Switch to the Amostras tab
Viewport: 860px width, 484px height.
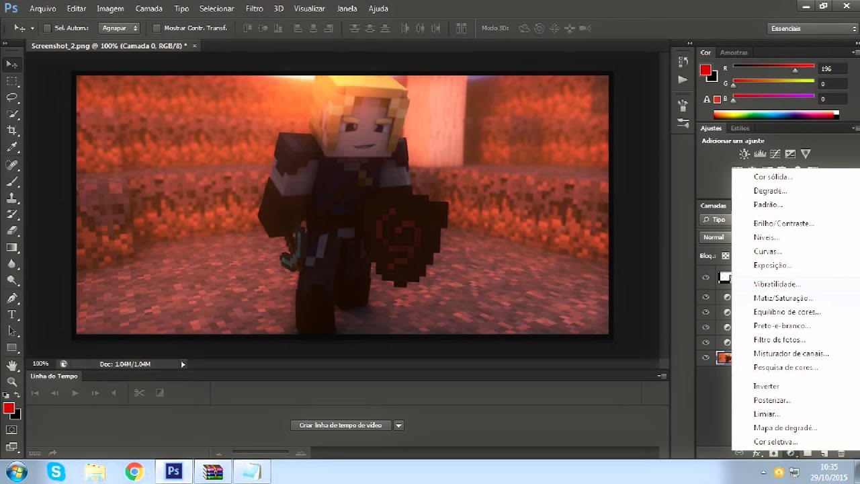pos(734,52)
